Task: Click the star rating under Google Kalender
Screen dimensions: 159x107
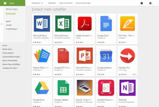Action: pyautogui.click(x=101, y=74)
